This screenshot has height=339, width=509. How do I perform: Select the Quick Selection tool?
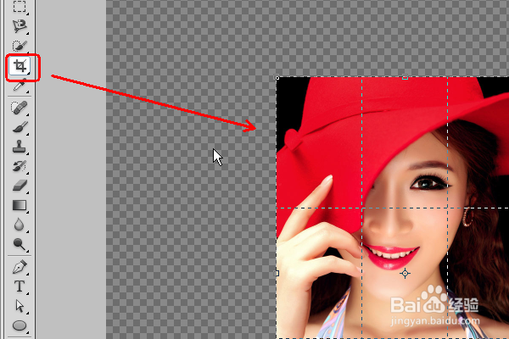point(20,46)
